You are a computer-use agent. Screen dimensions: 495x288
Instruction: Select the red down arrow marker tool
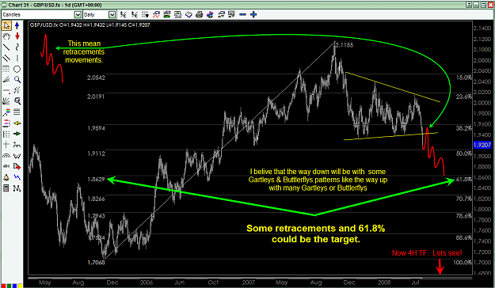click(17, 36)
